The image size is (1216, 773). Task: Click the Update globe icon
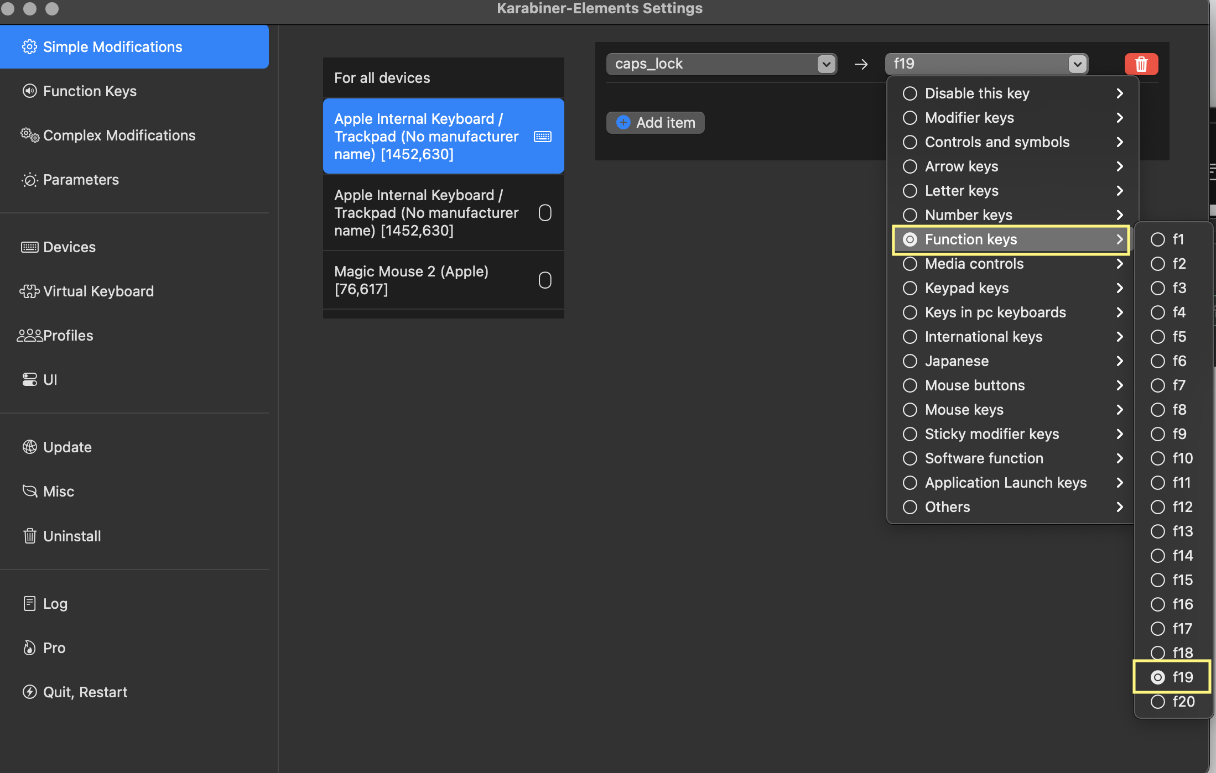[29, 447]
